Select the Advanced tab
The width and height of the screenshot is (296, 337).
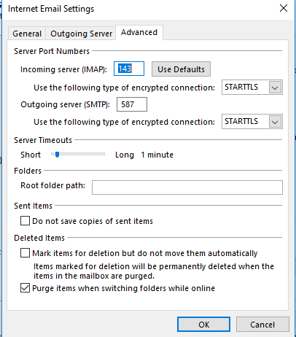click(139, 32)
